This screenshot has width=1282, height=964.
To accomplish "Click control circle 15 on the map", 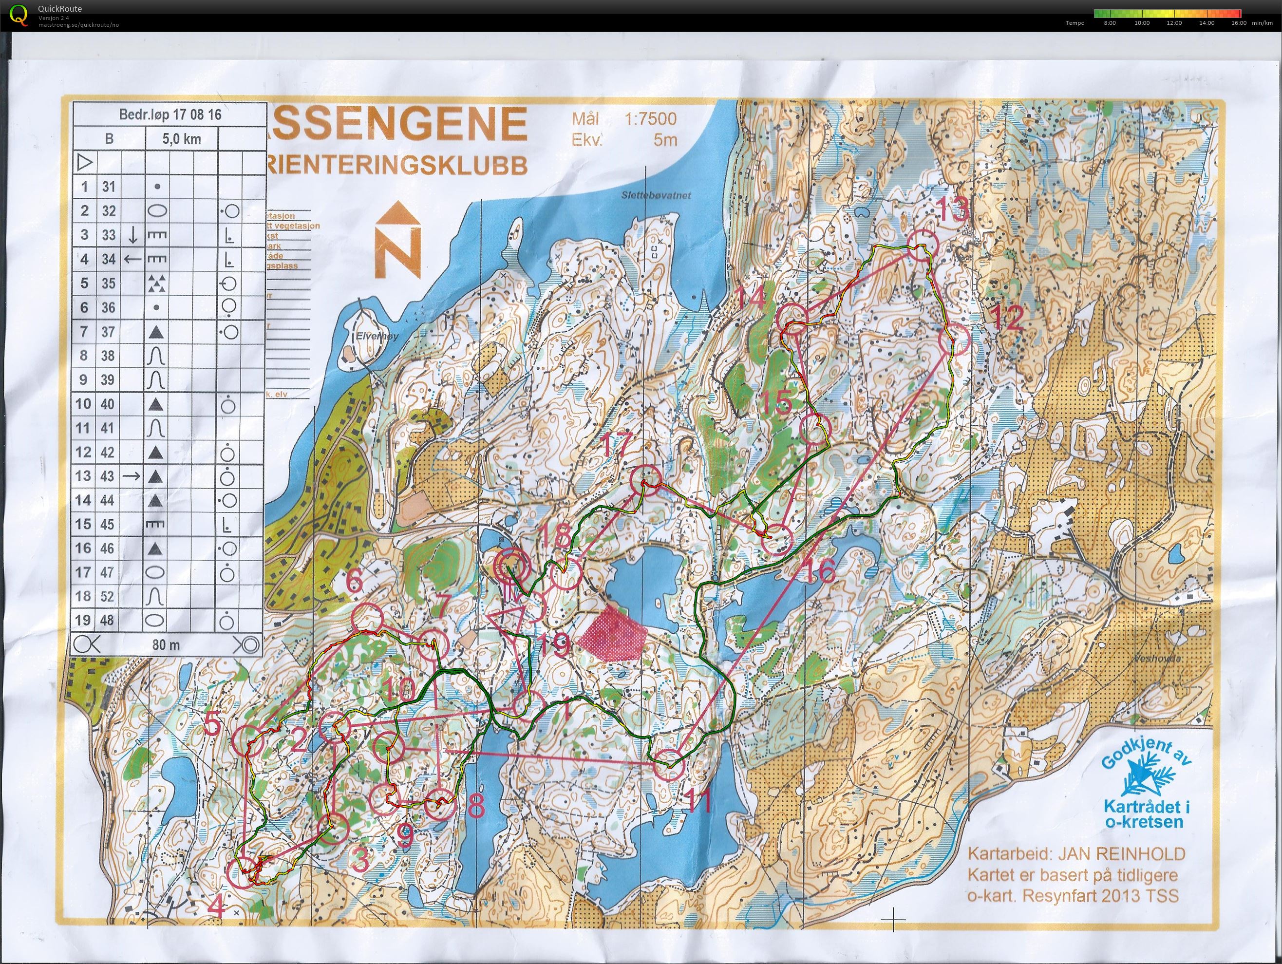I will [x=815, y=430].
